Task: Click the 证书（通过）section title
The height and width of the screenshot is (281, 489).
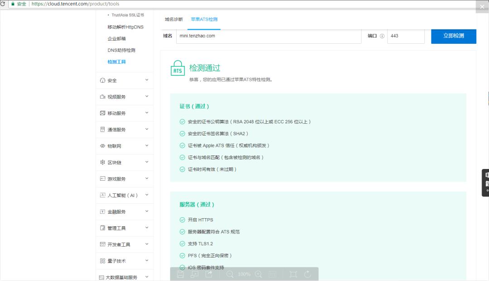Action: 194,107
